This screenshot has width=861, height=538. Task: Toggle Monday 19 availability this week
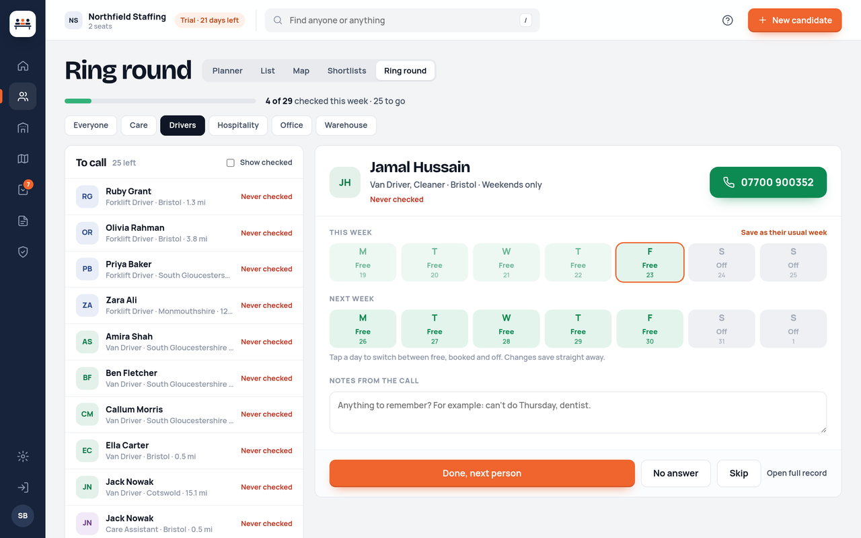point(363,262)
